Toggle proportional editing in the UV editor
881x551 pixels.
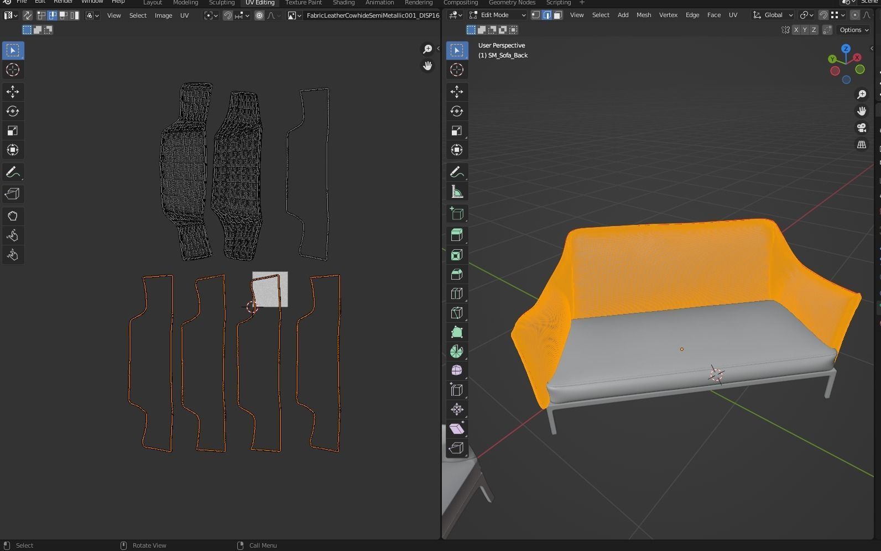point(259,15)
